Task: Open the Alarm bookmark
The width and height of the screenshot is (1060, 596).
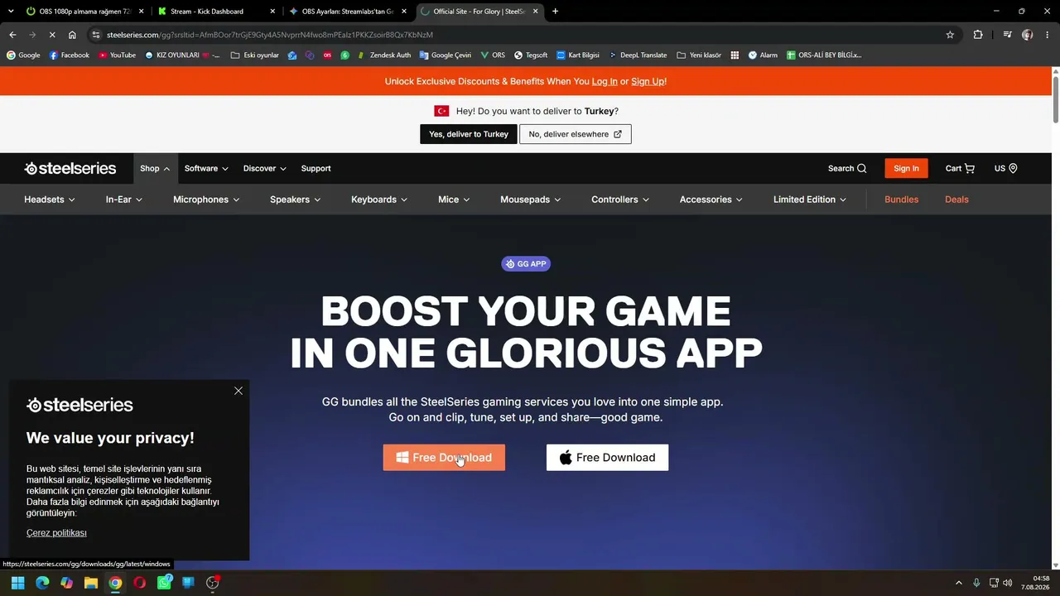Action: coord(763,55)
